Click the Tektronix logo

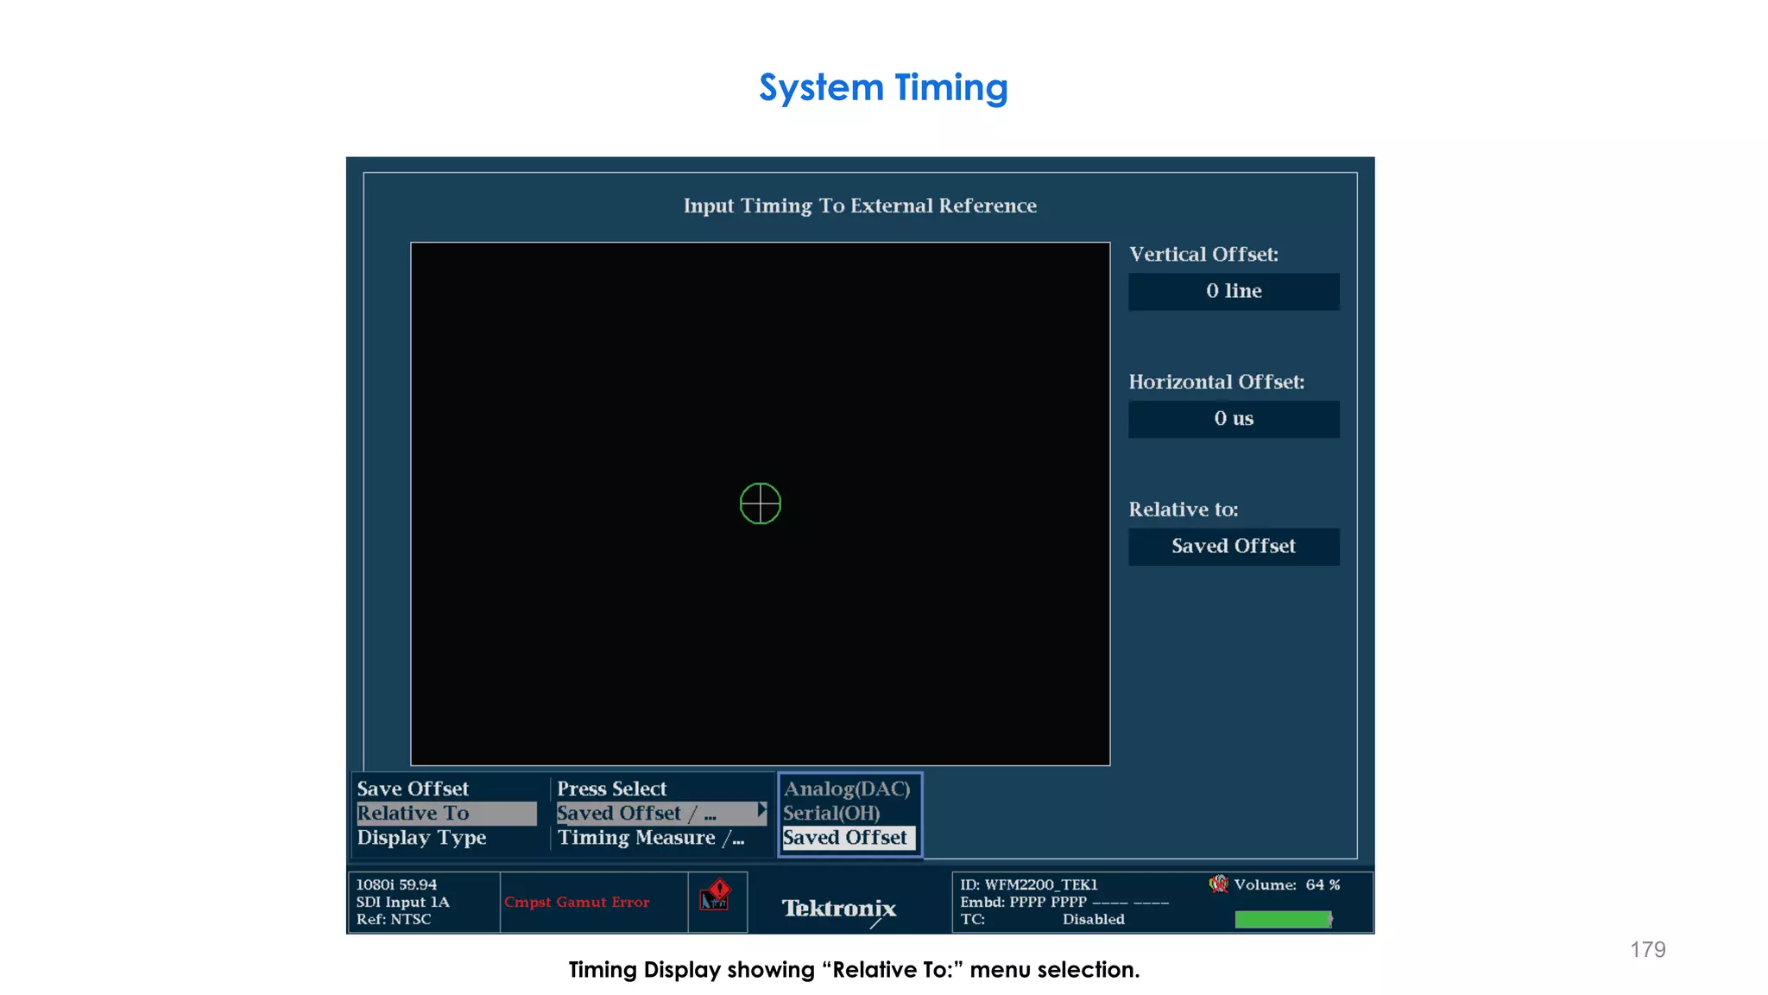pyautogui.click(x=839, y=909)
